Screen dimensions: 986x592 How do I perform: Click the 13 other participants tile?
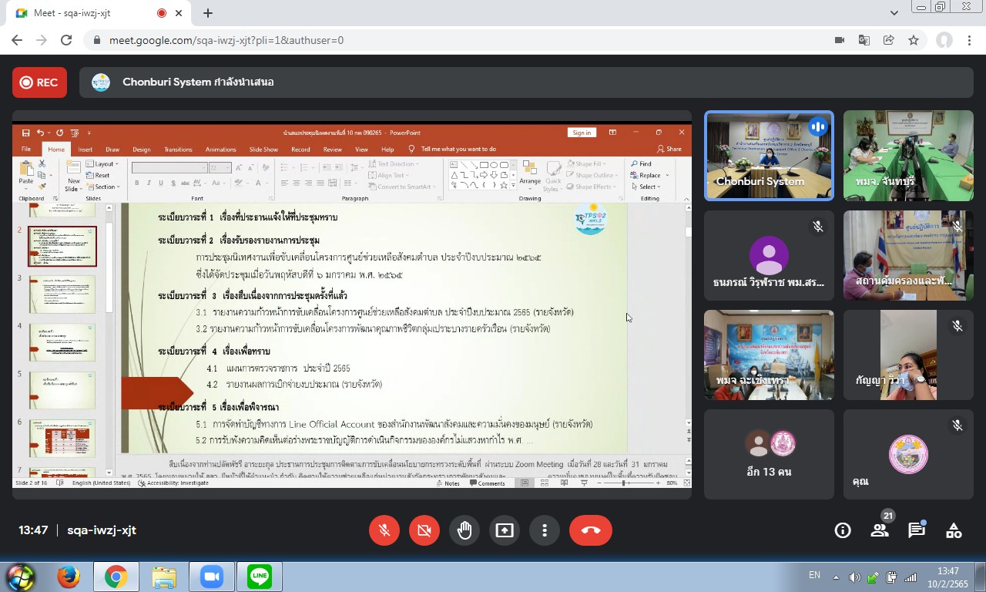(x=769, y=454)
